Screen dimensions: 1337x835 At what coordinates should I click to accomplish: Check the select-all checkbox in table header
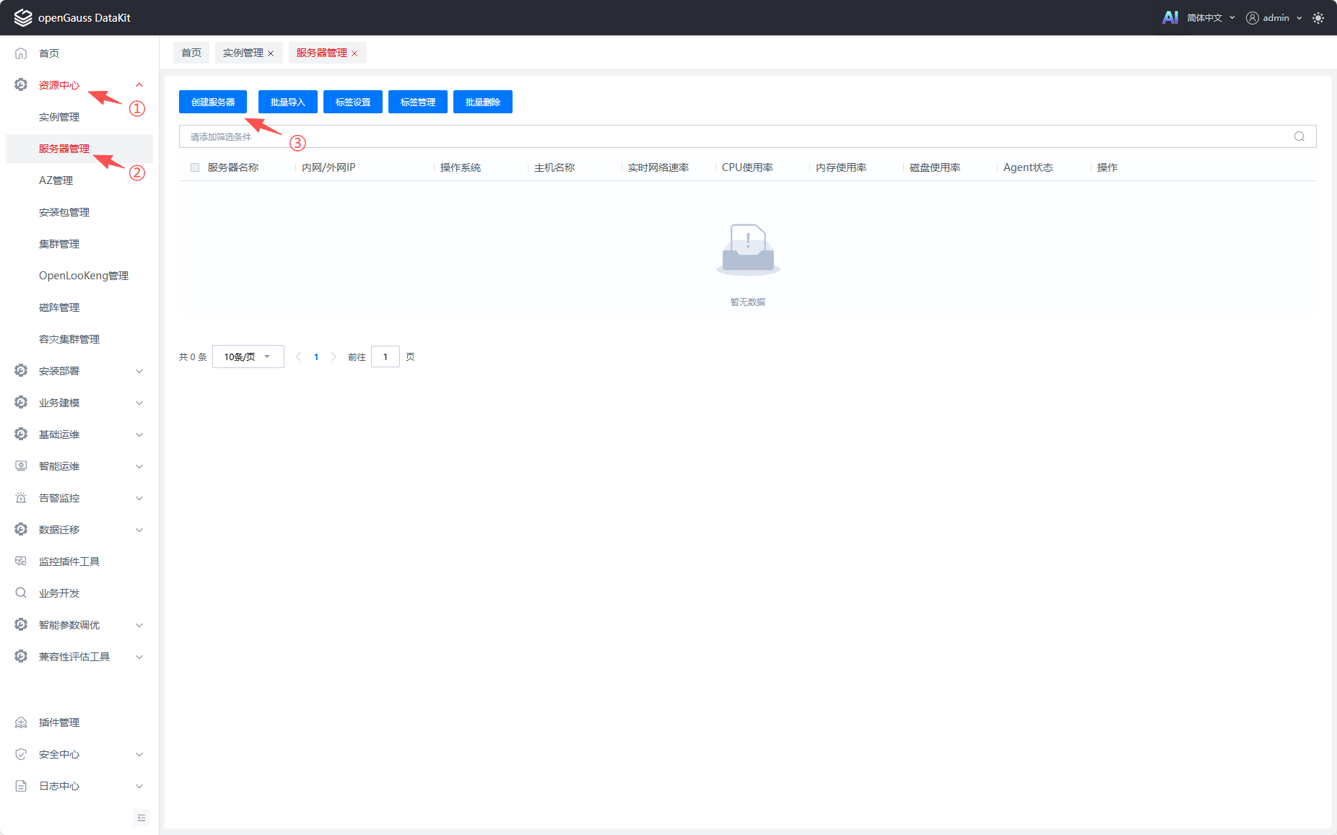pyautogui.click(x=194, y=167)
